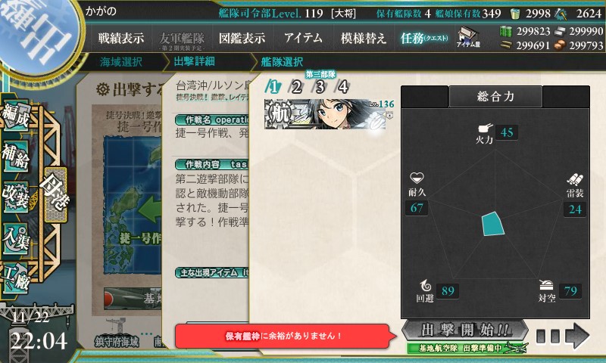Select fleet number 1
This screenshot has height=363, width=606.
[273, 87]
